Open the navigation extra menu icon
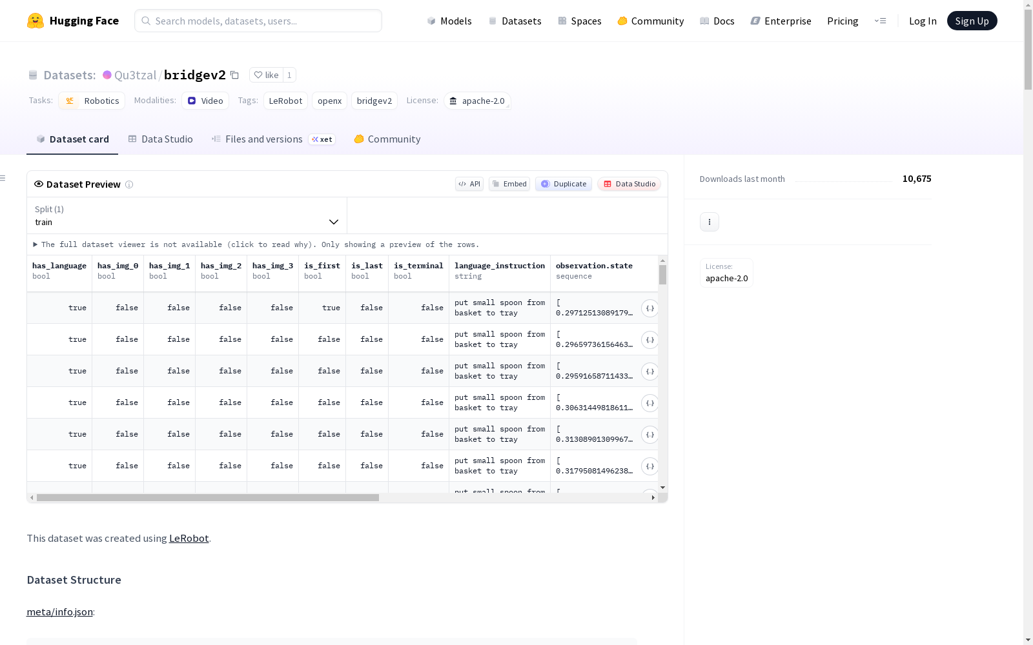This screenshot has width=1033, height=645. pyautogui.click(x=880, y=21)
